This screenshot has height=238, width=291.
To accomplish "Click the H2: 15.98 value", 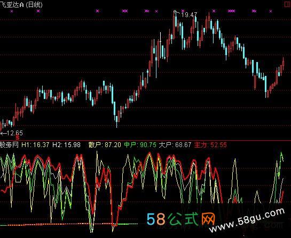I will [66, 144].
